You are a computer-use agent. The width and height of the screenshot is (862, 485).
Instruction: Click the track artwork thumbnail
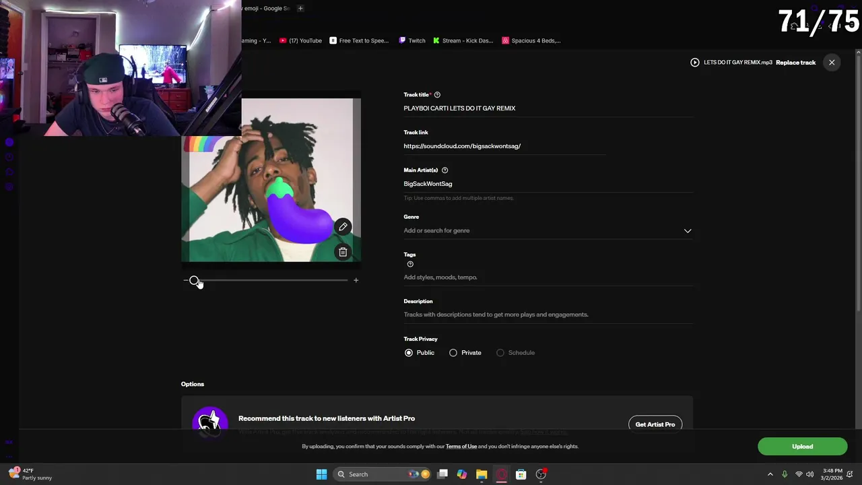click(271, 180)
